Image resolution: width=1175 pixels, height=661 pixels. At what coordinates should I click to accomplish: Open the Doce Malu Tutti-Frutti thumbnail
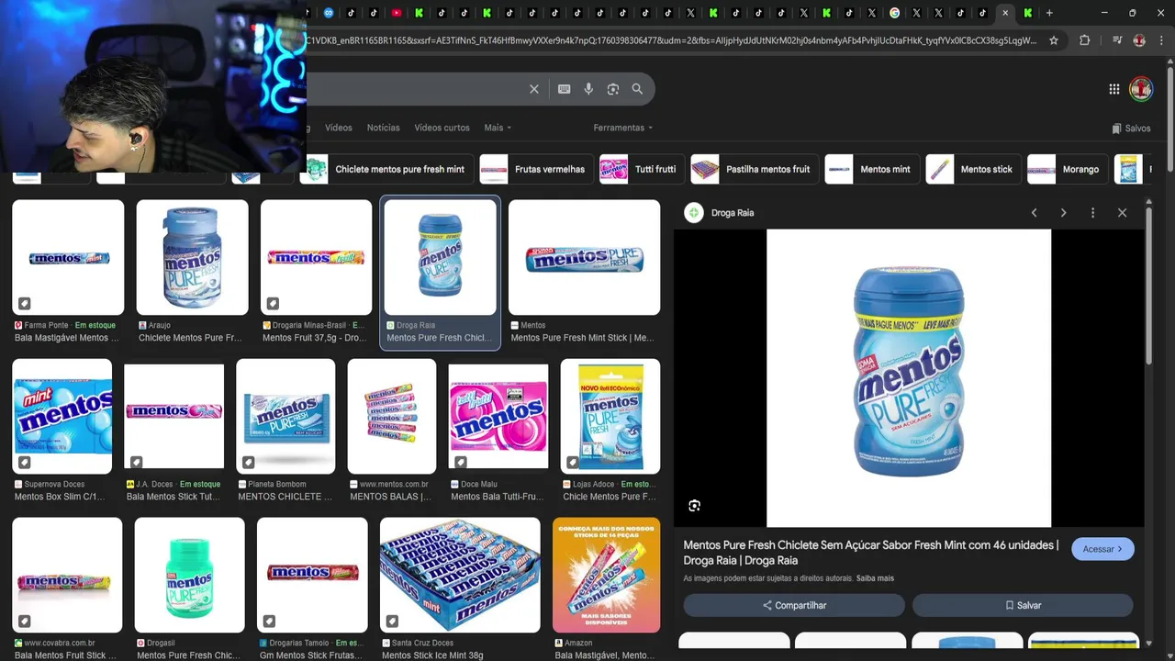tap(498, 416)
